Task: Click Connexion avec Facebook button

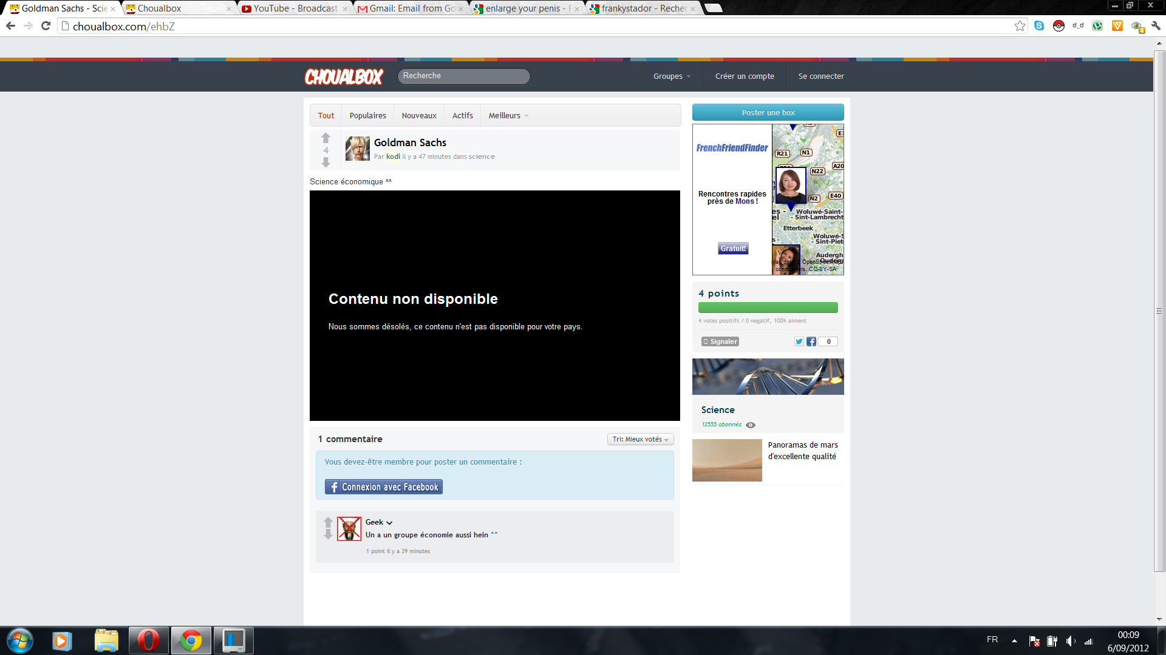Action: [383, 487]
